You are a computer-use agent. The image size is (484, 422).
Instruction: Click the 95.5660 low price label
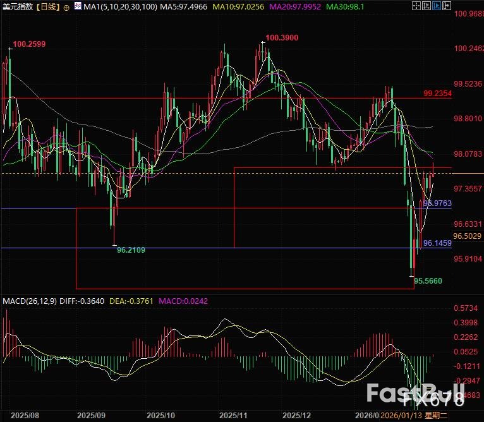point(428,279)
